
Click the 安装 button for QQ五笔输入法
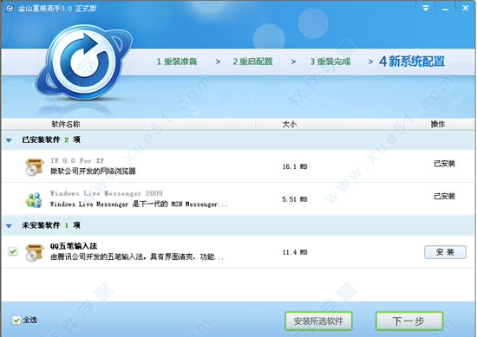pyautogui.click(x=445, y=252)
